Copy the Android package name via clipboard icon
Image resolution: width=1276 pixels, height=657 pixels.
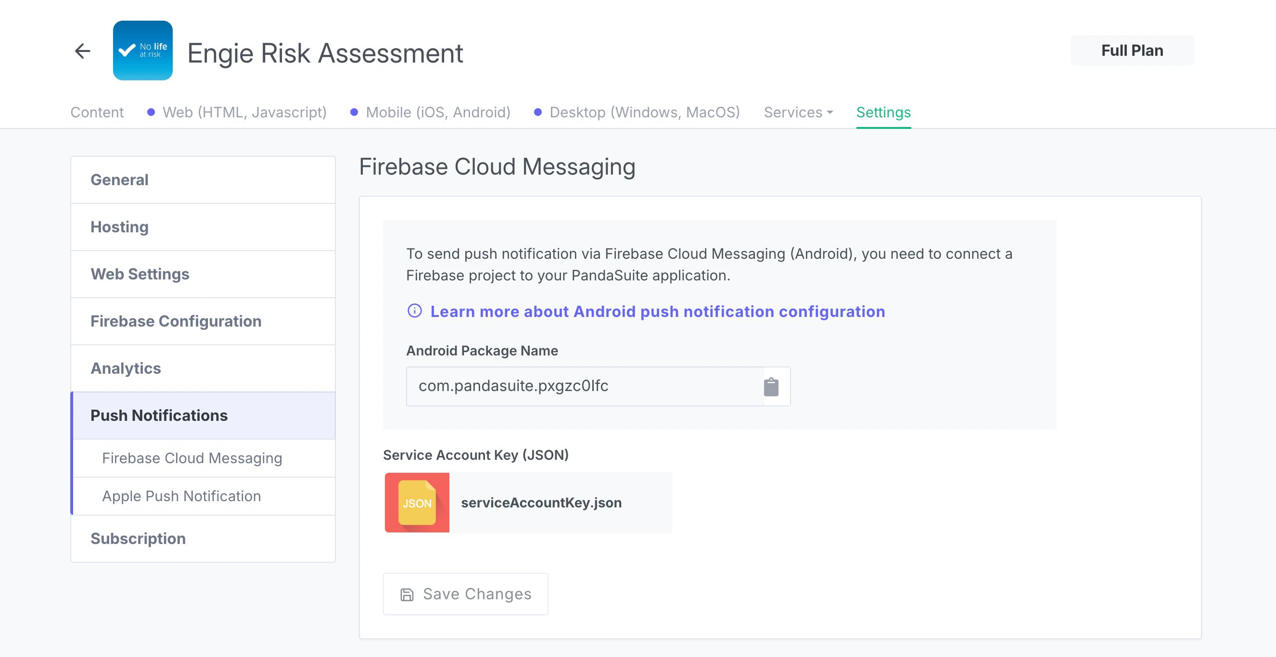[x=771, y=386]
